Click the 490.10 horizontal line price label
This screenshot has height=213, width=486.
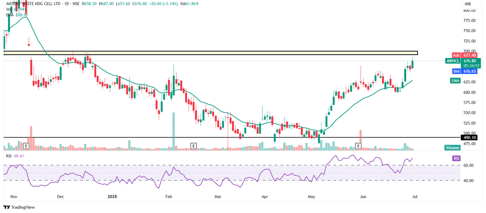(x=469, y=137)
